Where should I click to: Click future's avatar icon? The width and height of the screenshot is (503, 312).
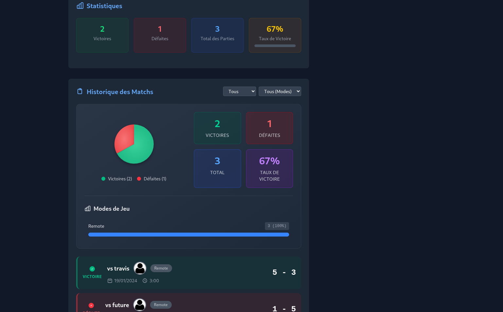[140, 305]
